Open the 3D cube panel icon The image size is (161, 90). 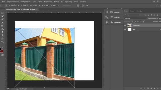click(107, 22)
